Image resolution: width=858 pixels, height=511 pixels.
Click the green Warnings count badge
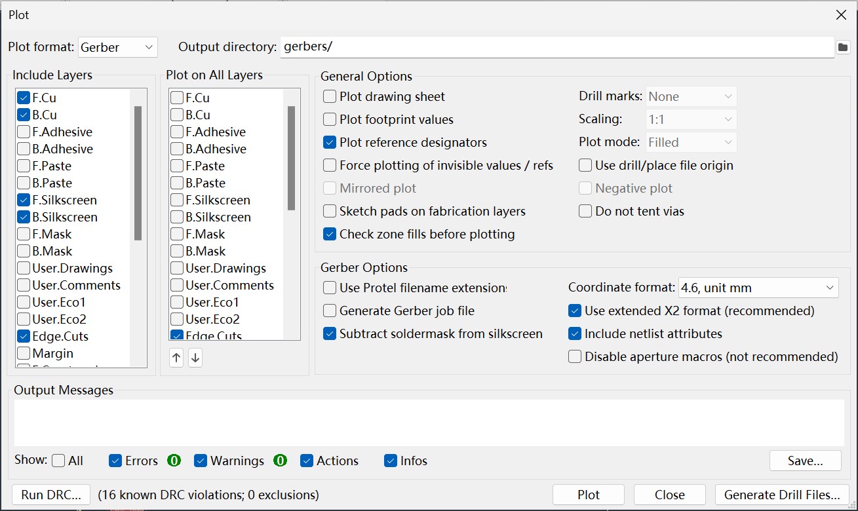280,461
